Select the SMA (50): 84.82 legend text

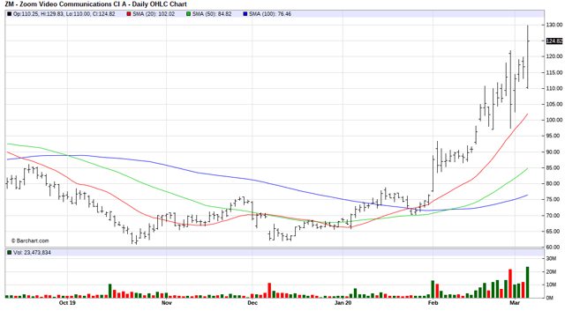point(212,14)
